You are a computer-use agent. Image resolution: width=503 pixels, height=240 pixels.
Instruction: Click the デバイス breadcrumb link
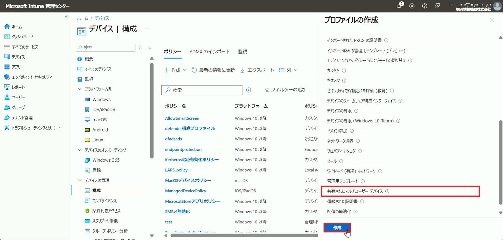coord(102,18)
